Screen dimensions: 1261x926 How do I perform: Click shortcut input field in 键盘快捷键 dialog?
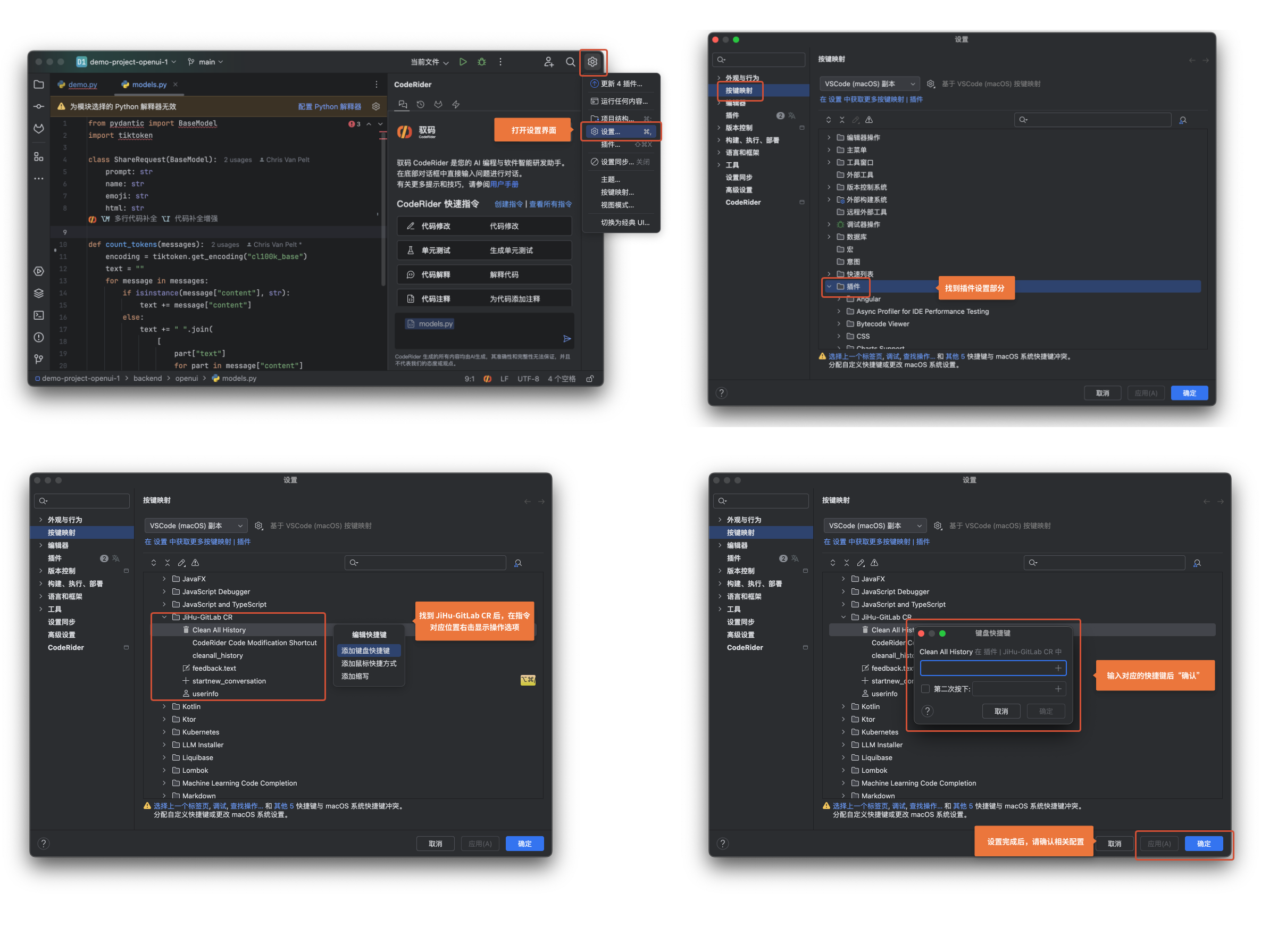pyautogui.click(x=987, y=668)
